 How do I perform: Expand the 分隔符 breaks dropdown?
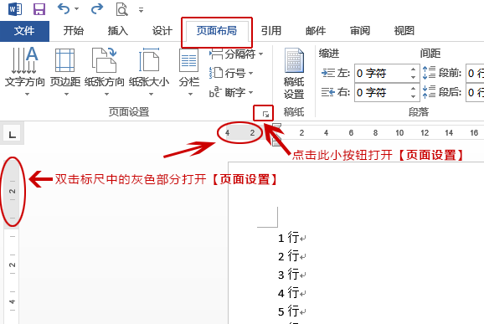(236, 54)
